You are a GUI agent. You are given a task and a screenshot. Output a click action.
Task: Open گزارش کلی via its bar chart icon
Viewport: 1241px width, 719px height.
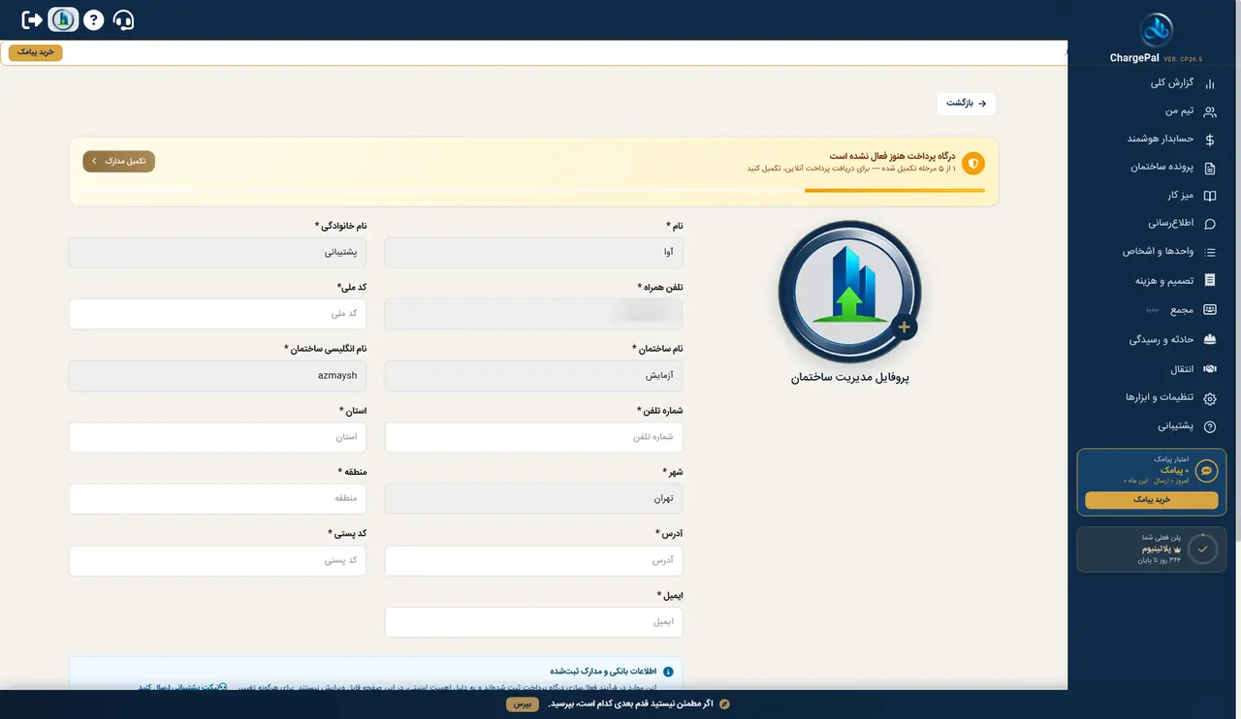click(x=1209, y=83)
